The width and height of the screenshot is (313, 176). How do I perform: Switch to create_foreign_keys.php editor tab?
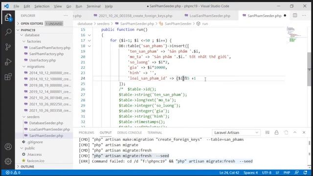(133, 16)
